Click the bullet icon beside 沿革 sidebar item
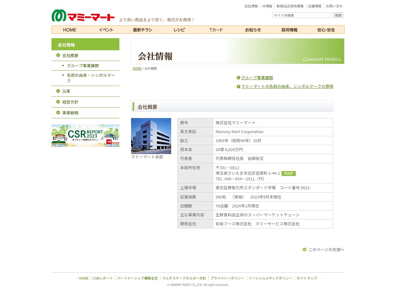The height and width of the screenshot is (290, 396). [x=58, y=91]
